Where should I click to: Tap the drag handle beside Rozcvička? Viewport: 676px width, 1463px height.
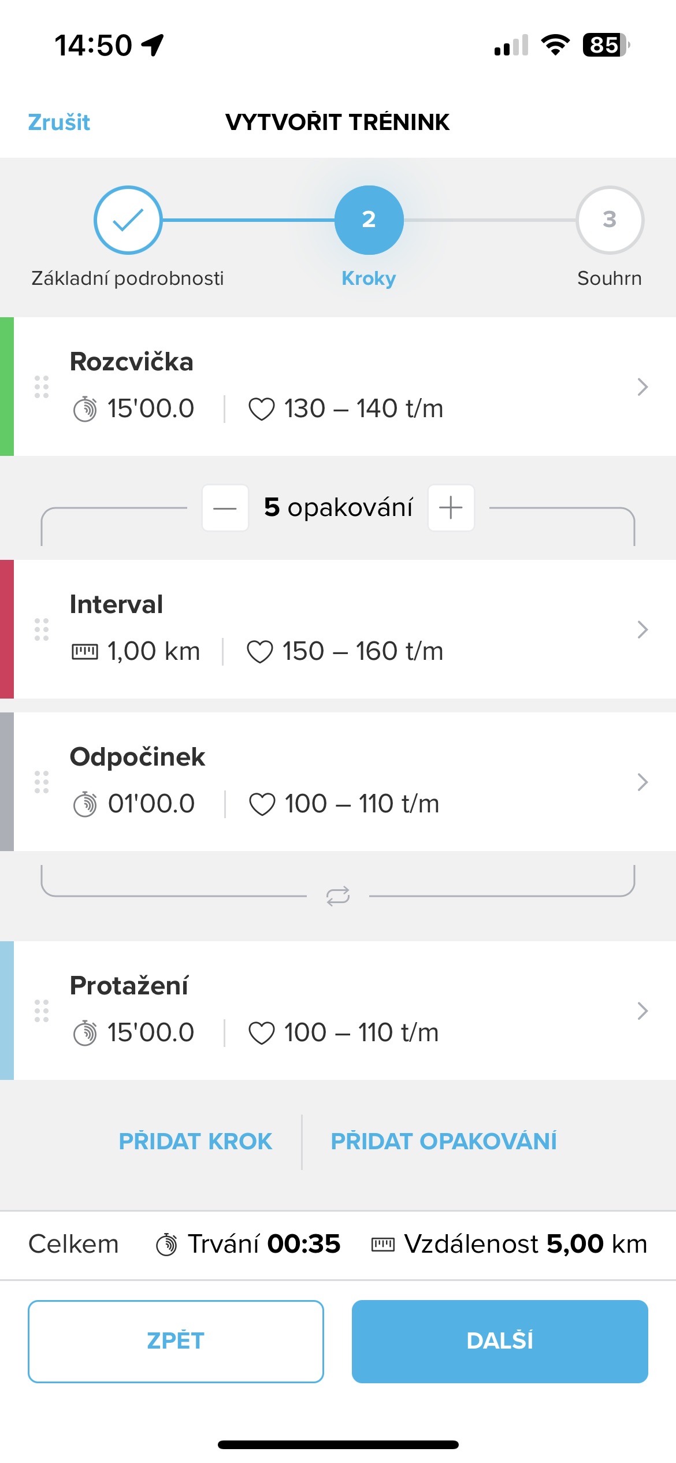(x=41, y=387)
